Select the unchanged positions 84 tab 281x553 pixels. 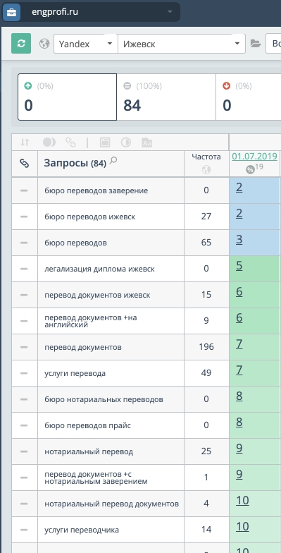pyautogui.click(x=166, y=97)
